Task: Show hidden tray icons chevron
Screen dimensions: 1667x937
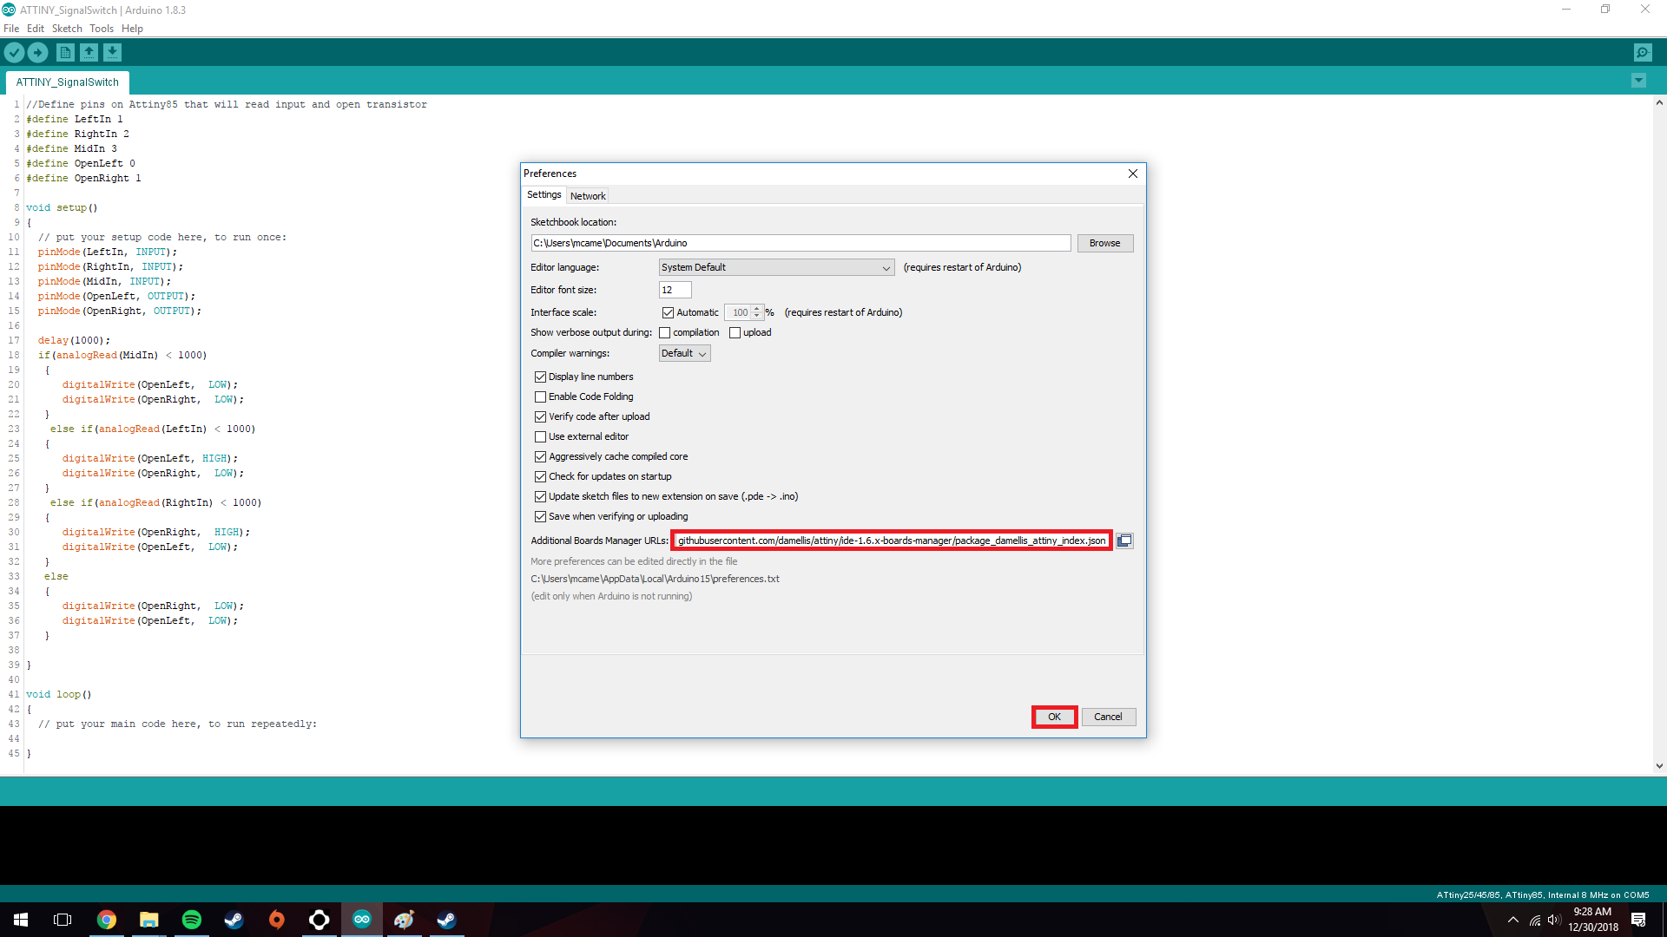Action: click(x=1513, y=920)
